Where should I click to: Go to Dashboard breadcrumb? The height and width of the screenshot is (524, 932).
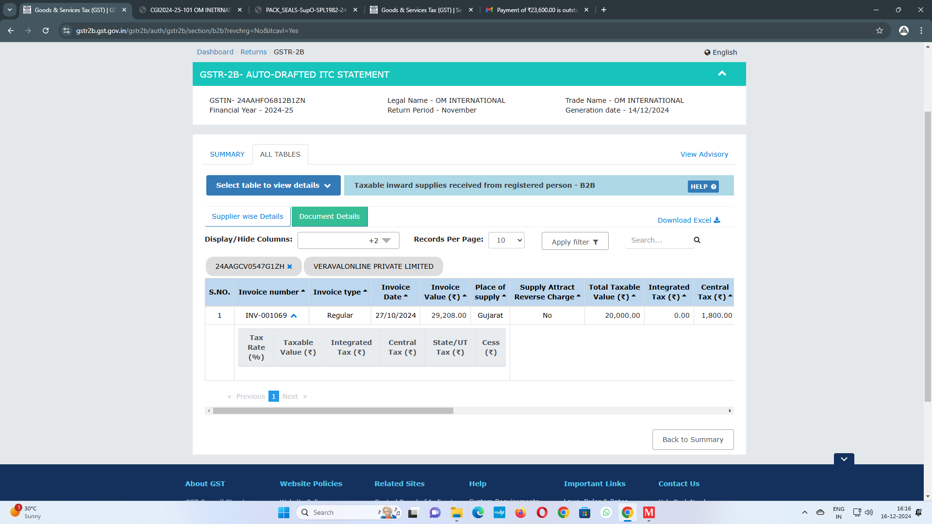coord(215,52)
